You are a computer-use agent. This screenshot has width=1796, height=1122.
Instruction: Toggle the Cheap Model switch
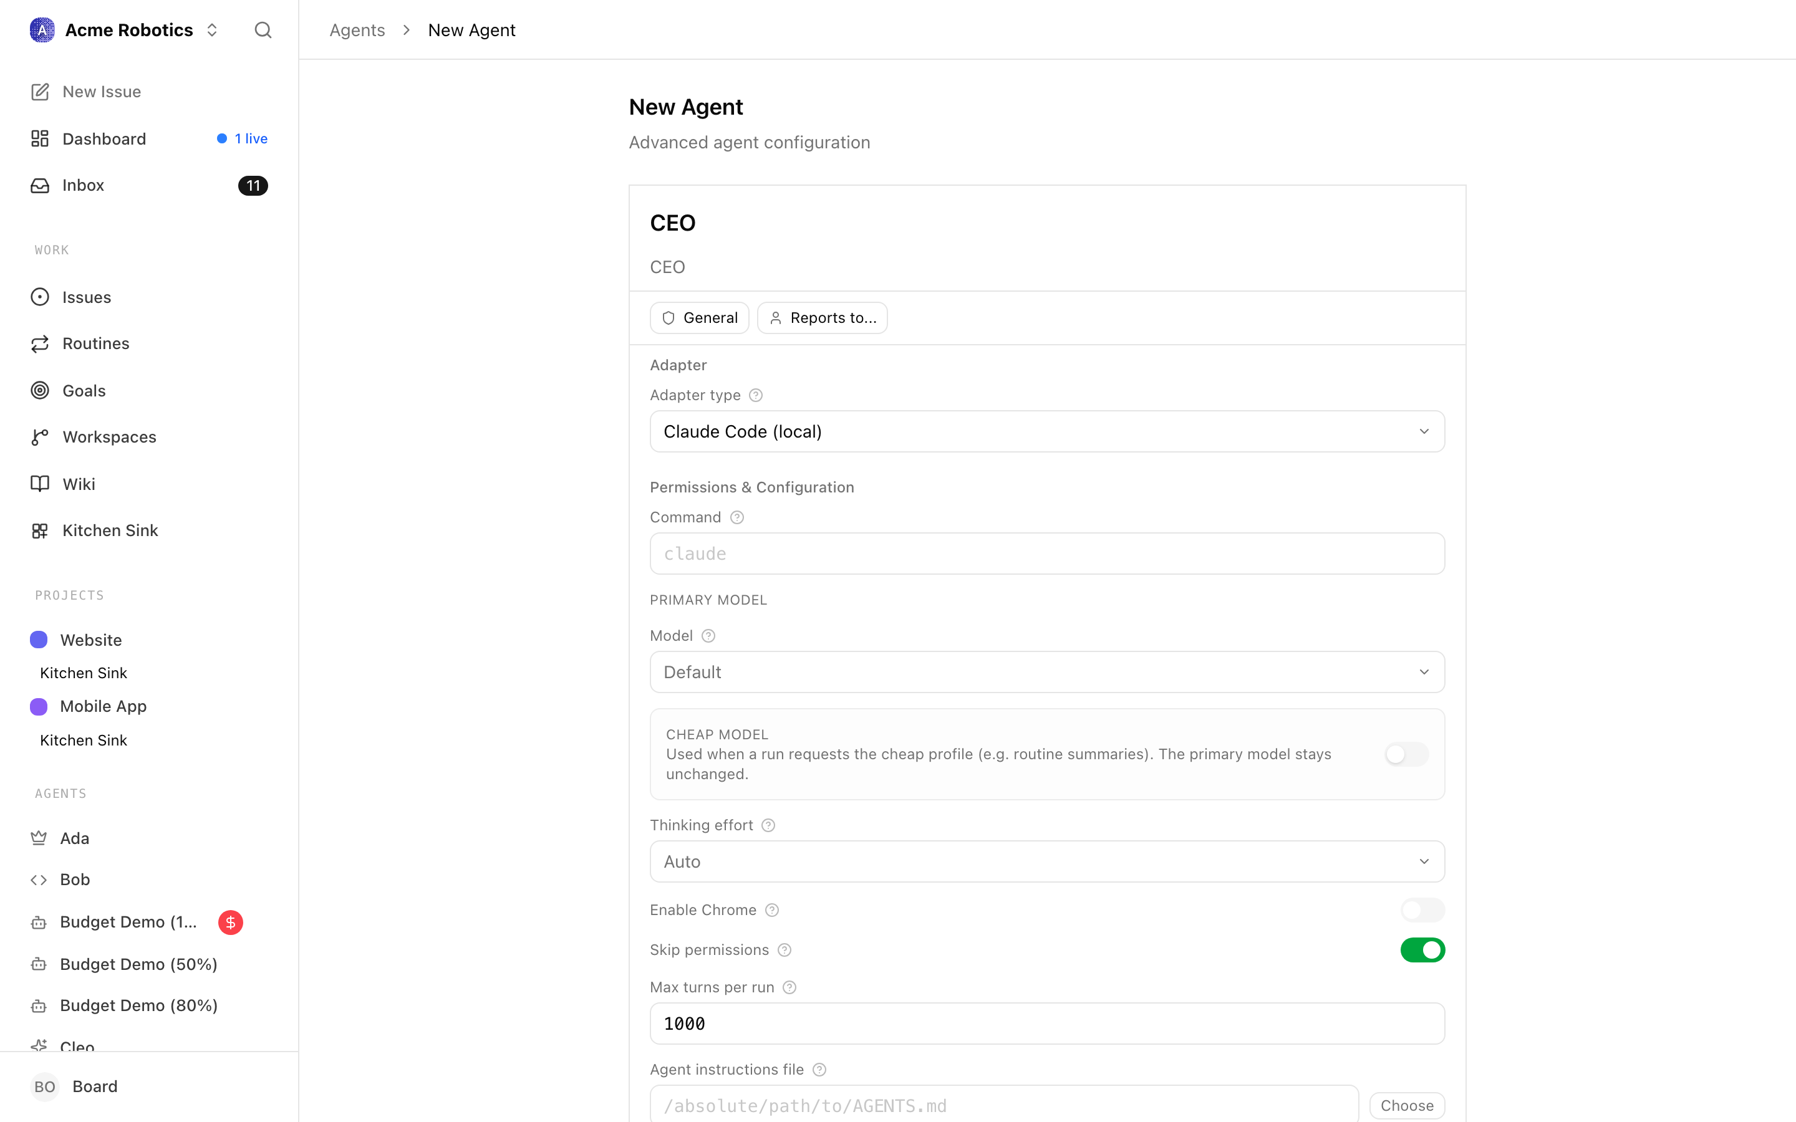pyautogui.click(x=1406, y=754)
